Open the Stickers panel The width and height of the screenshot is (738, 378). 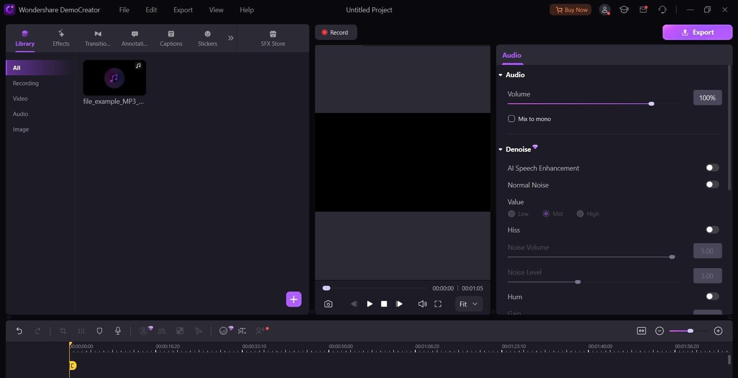click(x=208, y=38)
